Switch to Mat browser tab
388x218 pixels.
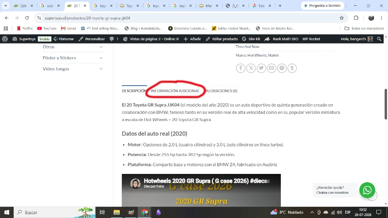pyautogui.click(x=209, y=6)
